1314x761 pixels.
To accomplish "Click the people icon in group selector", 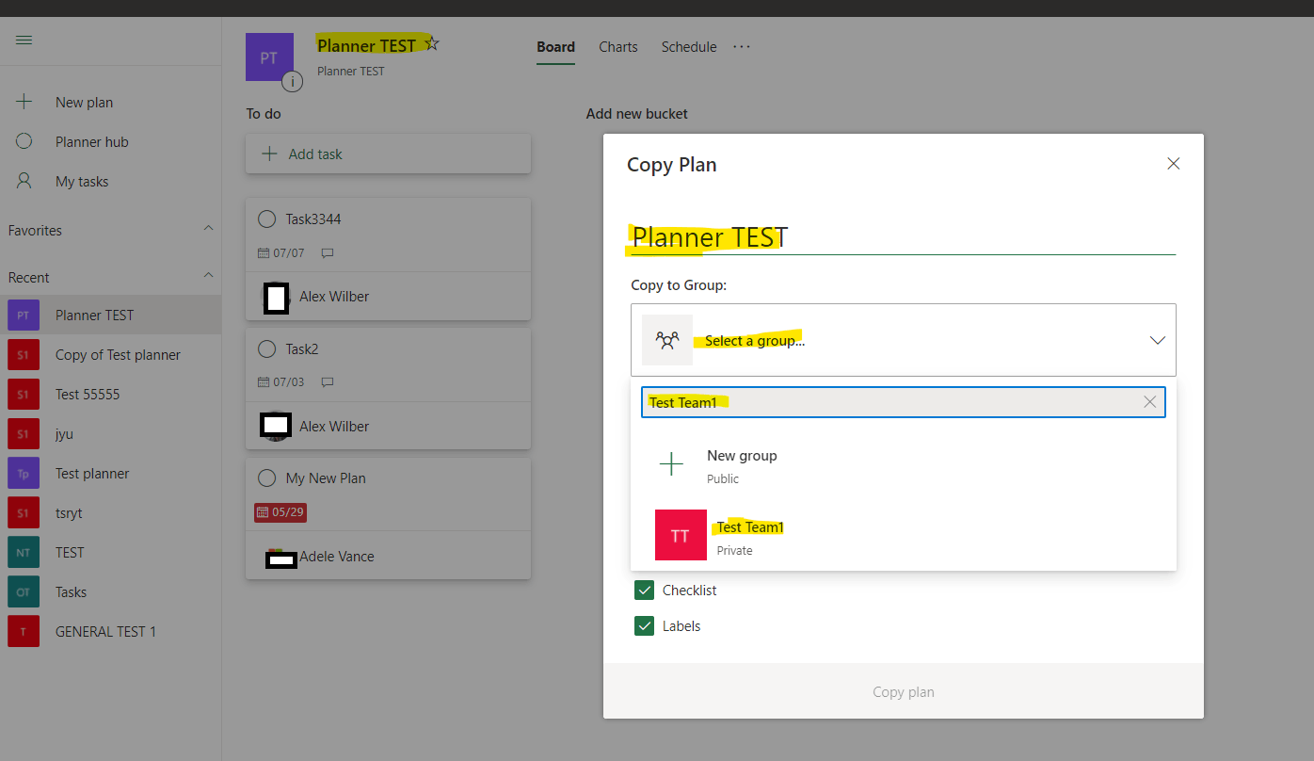I will click(x=667, y=340).
